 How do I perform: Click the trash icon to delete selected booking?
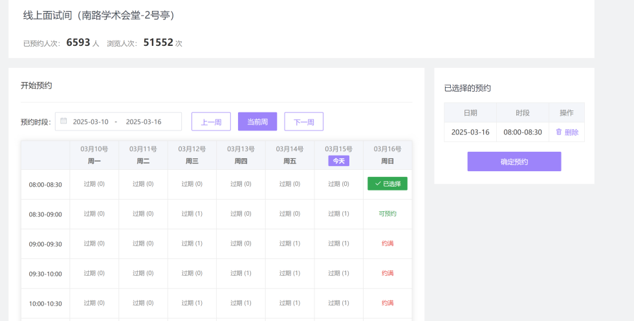[559, 132]
